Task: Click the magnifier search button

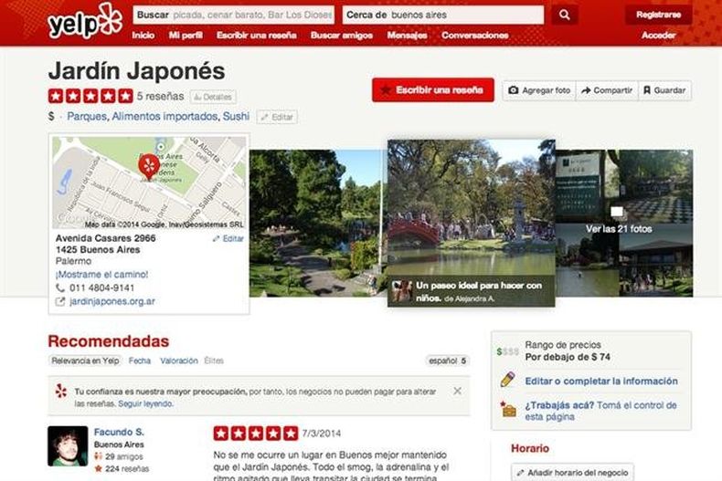Action: point(565,15)
